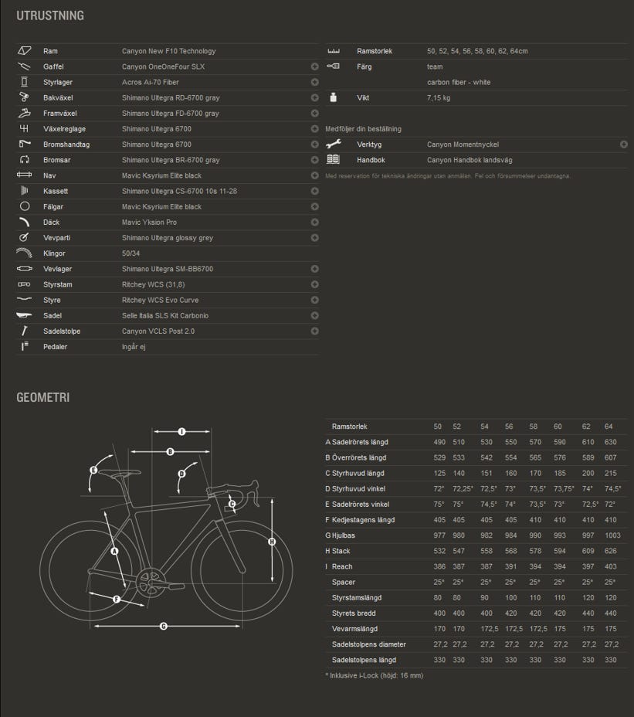
Task: Expand the Shimano Ultegra CS-6700 cassette row
Action: 314,191
